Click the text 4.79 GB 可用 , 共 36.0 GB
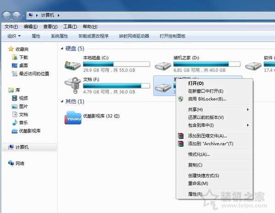Viewport: 275px width, 213px height. [x=109, y=92]
